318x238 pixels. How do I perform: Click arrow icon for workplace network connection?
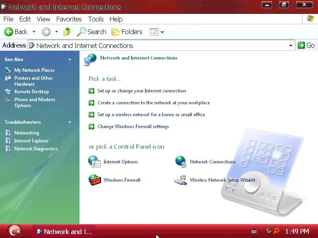point(91,103)
